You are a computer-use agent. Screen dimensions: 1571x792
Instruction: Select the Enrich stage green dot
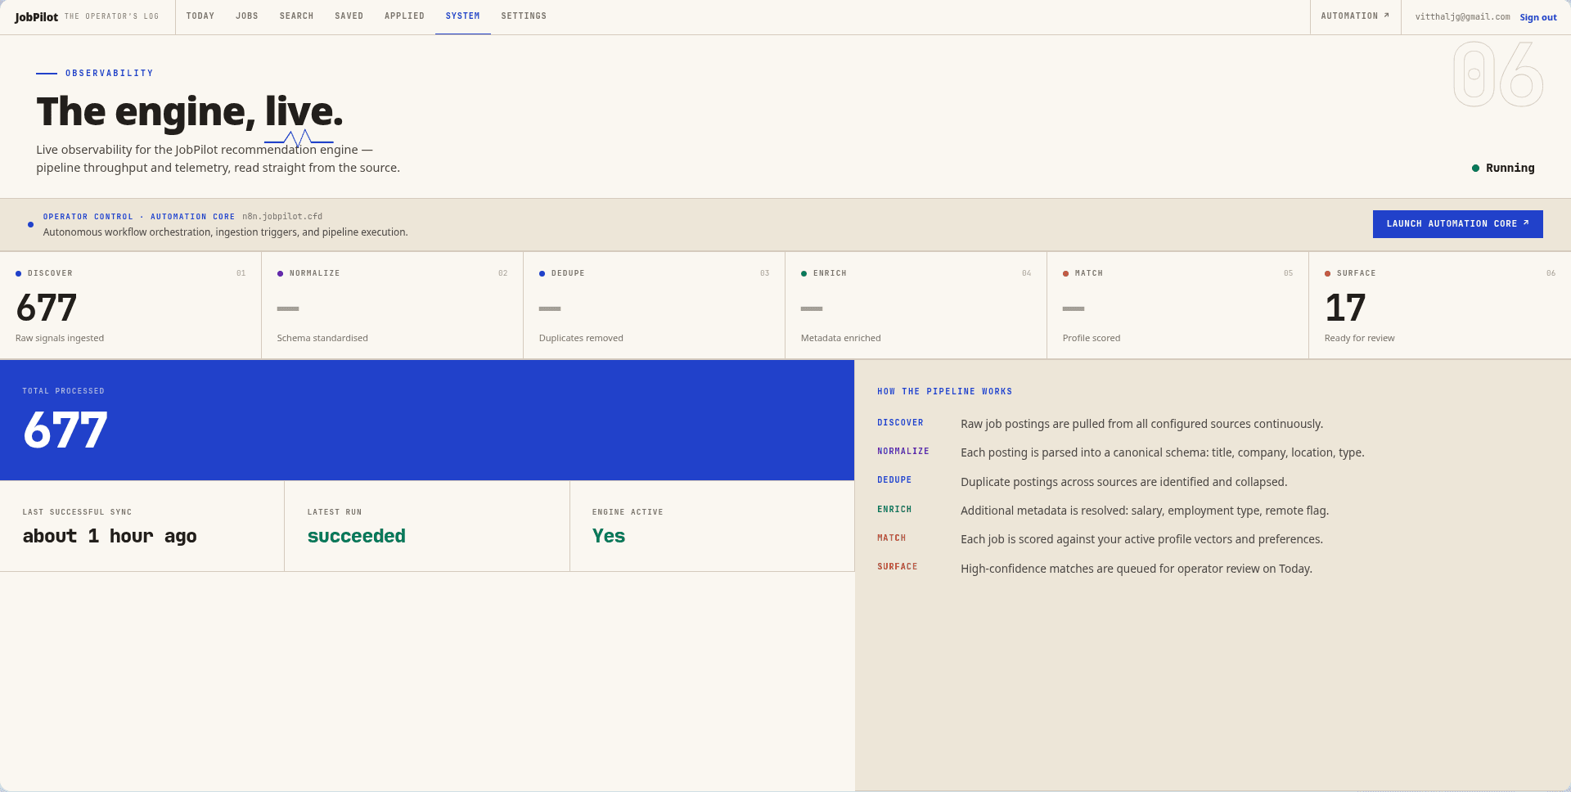[804, 273]
